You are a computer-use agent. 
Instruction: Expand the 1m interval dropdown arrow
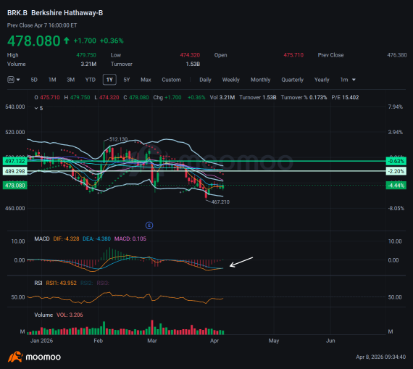(354, 80)
